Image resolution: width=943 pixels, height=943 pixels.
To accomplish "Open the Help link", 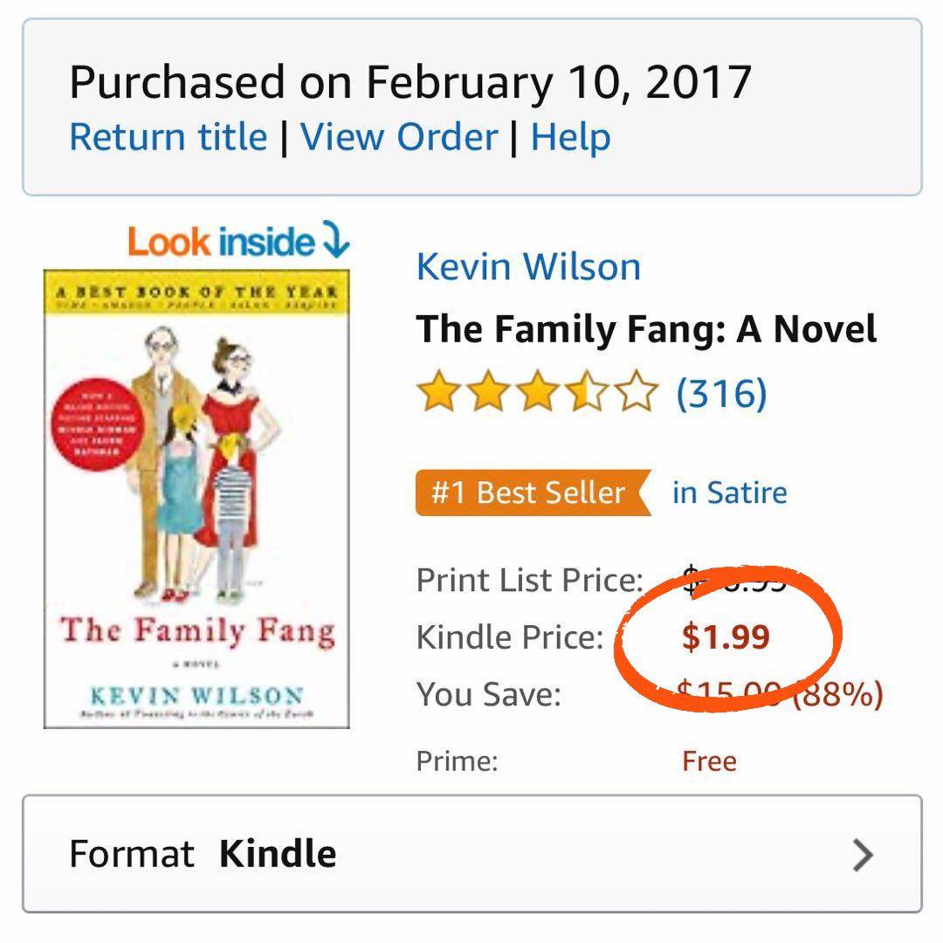I will 570,138.
